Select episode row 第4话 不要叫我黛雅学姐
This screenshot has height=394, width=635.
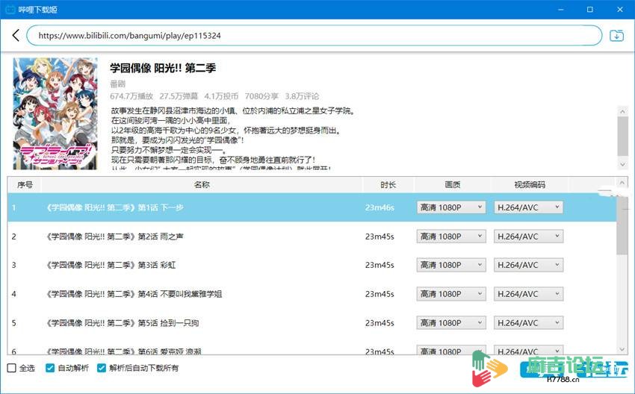coord(312,294)
